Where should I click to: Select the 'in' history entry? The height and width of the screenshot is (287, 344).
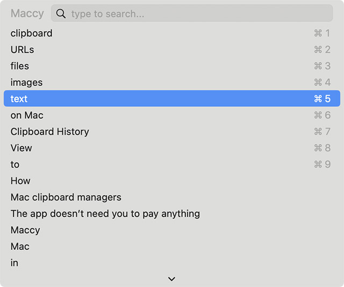point(15,263)
